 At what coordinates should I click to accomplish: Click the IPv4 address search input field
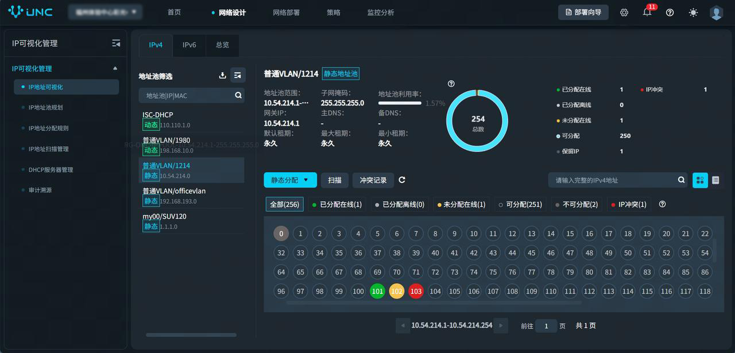(612, 180)
